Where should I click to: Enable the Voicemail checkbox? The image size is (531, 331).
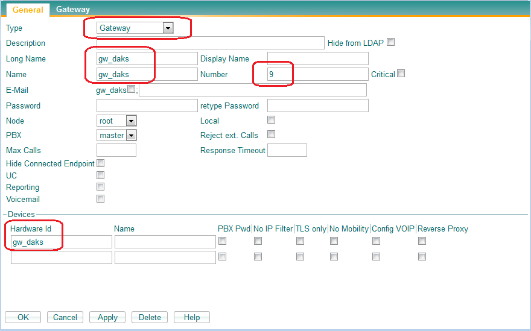pos(101,199)
